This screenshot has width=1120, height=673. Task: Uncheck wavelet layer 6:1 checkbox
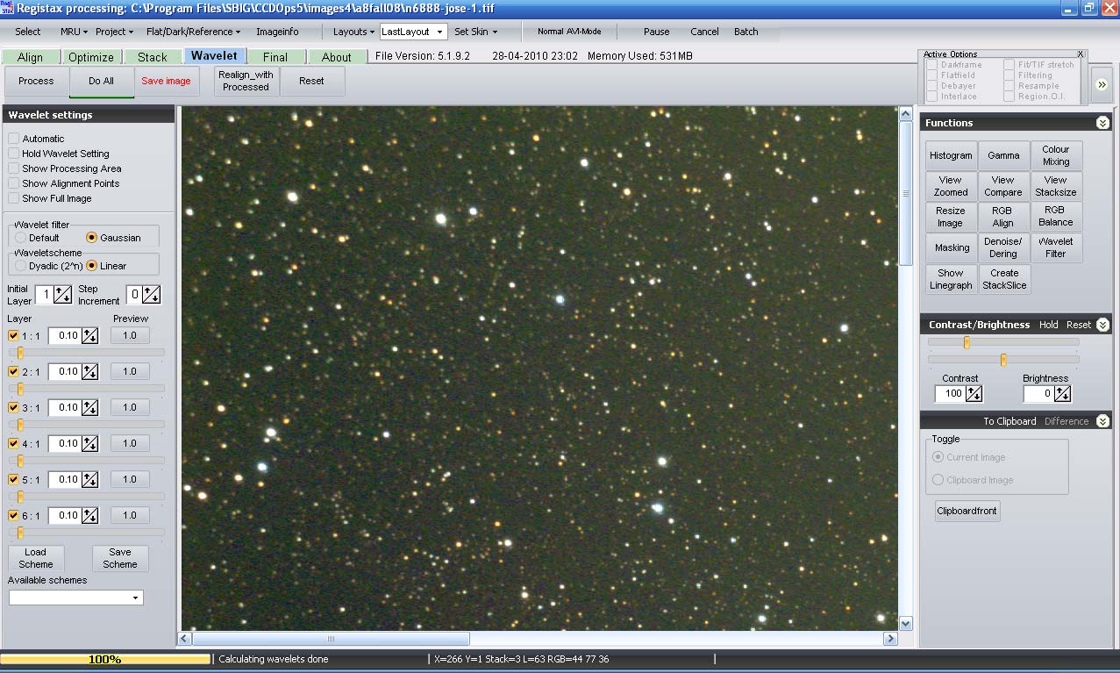(13, 515)
